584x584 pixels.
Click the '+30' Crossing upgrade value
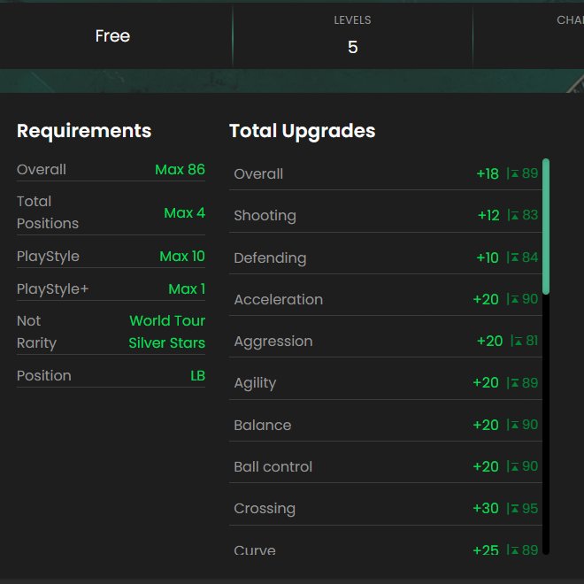point(486,509)
